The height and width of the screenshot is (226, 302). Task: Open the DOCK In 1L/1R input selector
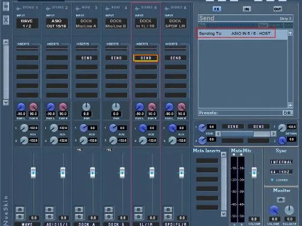pos(146,24)
